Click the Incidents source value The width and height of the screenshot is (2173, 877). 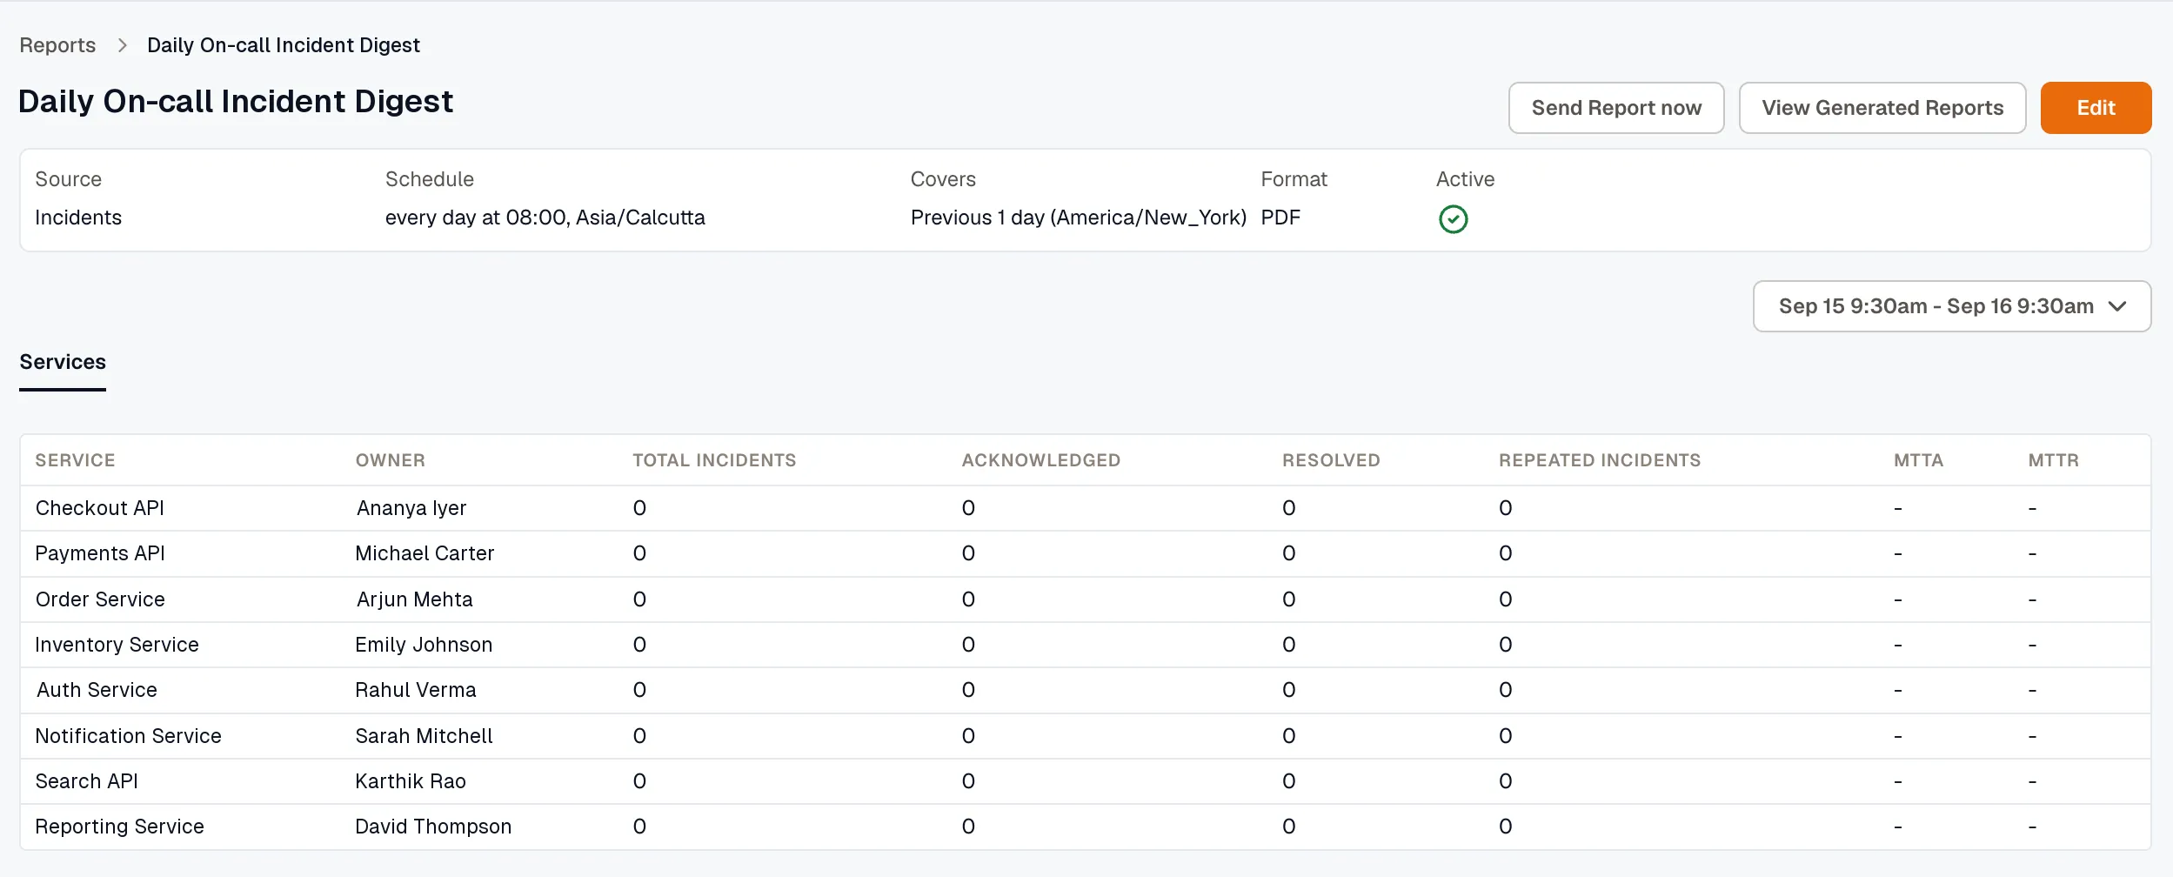point(78,218)
